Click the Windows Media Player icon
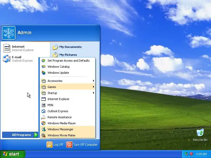 pyautogui.click(x=43, y=123)
